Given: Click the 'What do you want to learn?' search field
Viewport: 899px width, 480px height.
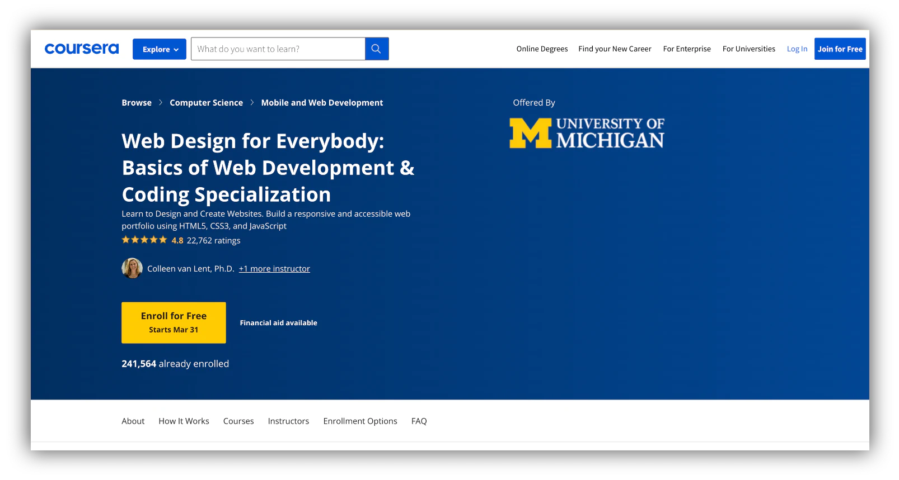Looking at the screenshot, I should tap(278, 49).
